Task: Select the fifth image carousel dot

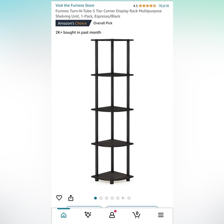Action: click(118, 198)
